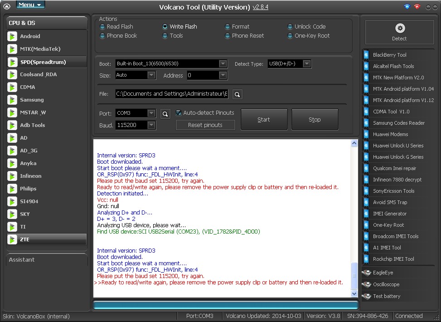
Task: Select the Phone Book action
Action: pyautogui.click(x=118, y=36)
